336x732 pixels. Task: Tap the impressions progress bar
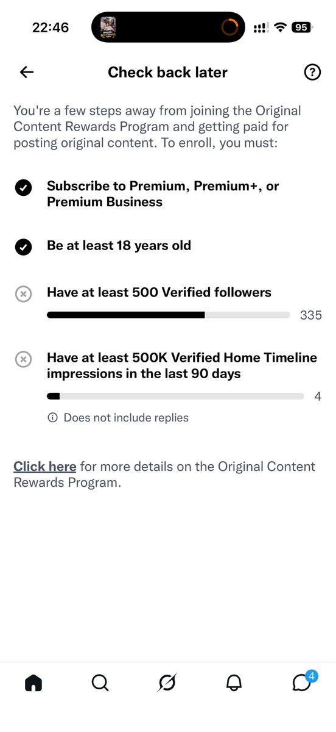175,396
